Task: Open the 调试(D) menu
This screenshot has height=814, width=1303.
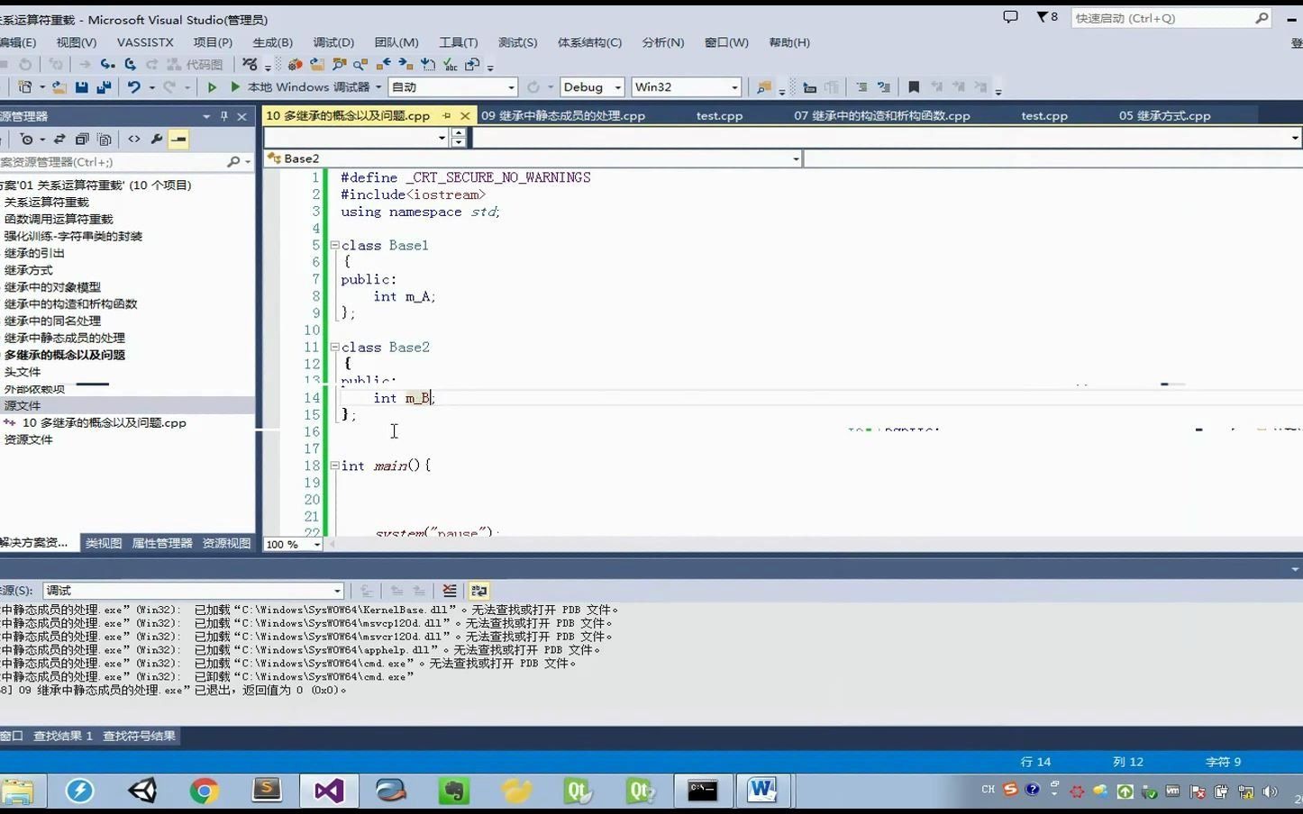Action: pyautogui.click(x=333, y=42)
